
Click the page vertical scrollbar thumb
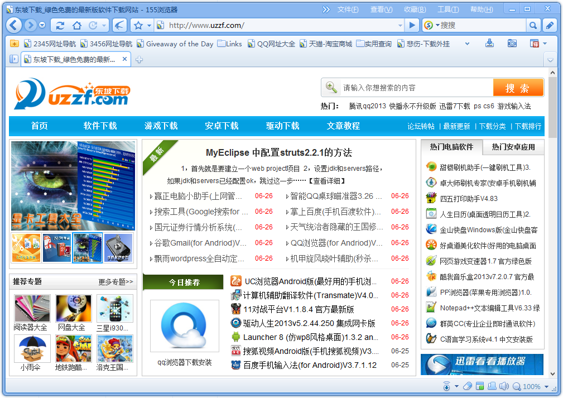(x=552, y=106)
